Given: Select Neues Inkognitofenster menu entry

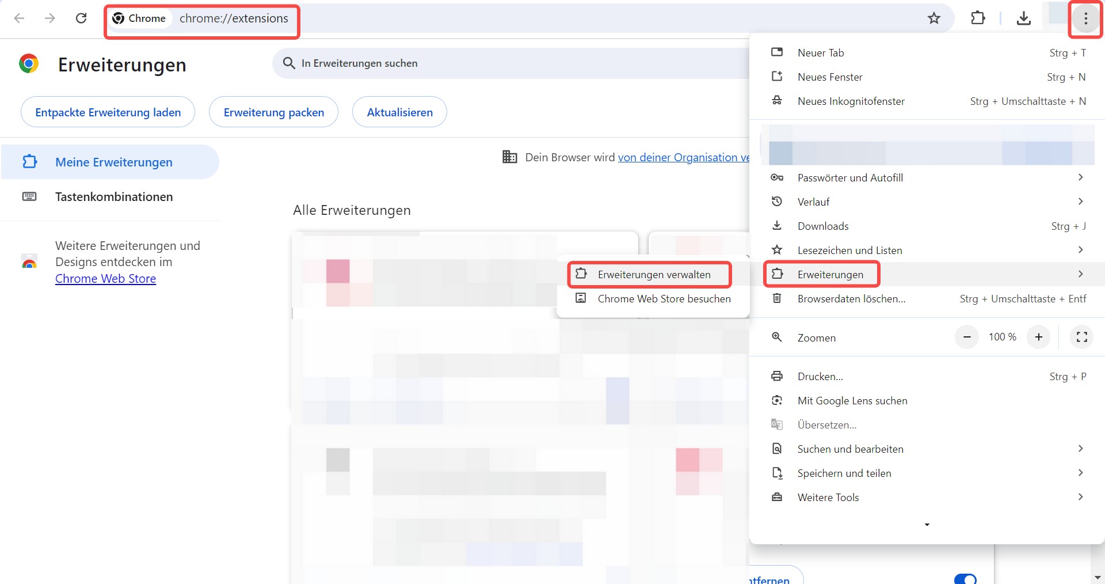Looking at the screenshot, I should tap(927, 101).
